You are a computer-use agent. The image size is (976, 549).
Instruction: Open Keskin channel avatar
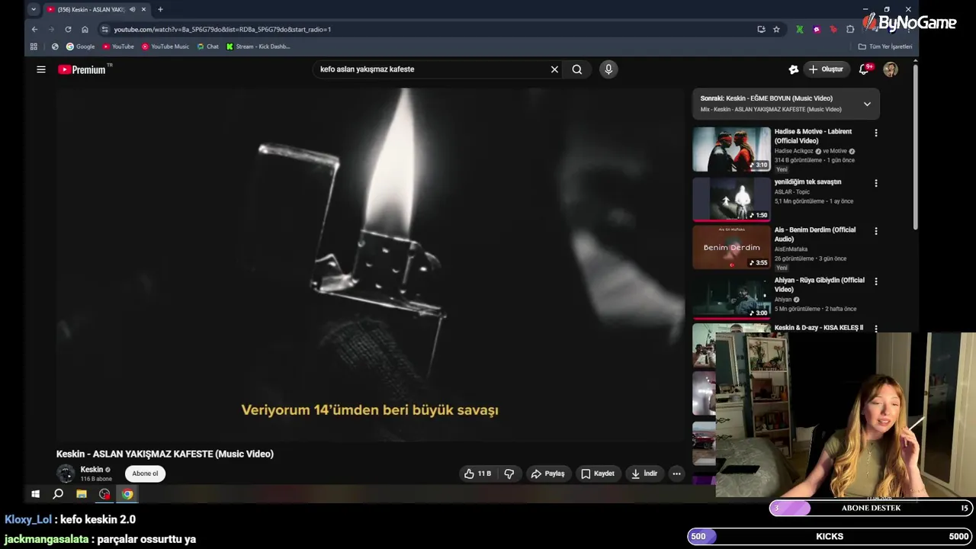(66, 474)
